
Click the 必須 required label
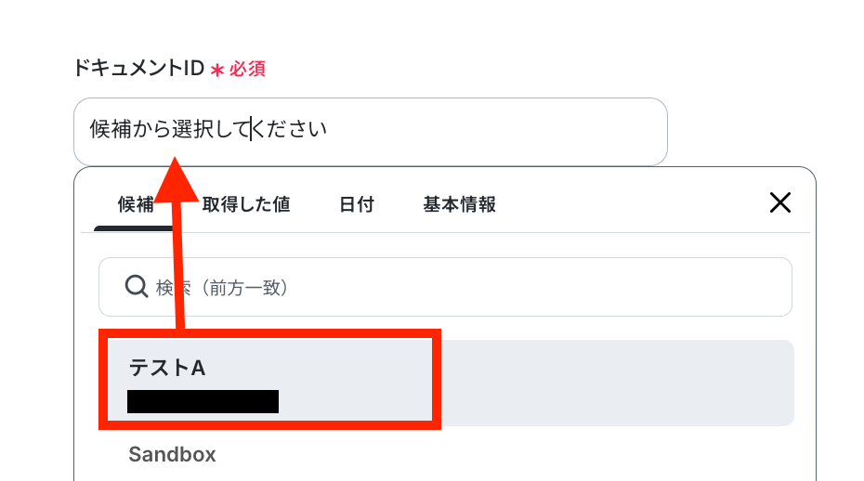(249, 69)
